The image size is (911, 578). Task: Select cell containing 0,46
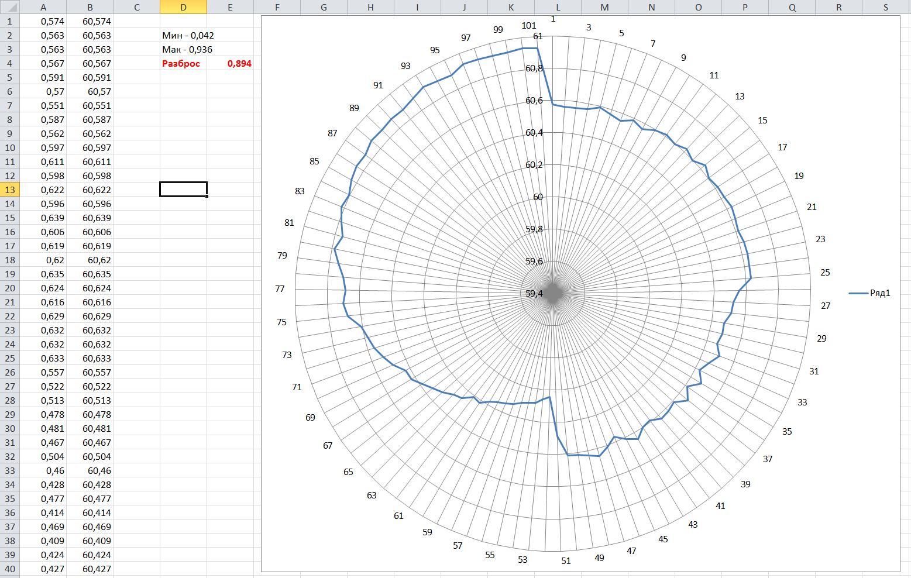tap(43, 470)
